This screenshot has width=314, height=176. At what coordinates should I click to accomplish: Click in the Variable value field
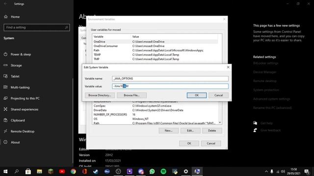(x=170, y=86)
